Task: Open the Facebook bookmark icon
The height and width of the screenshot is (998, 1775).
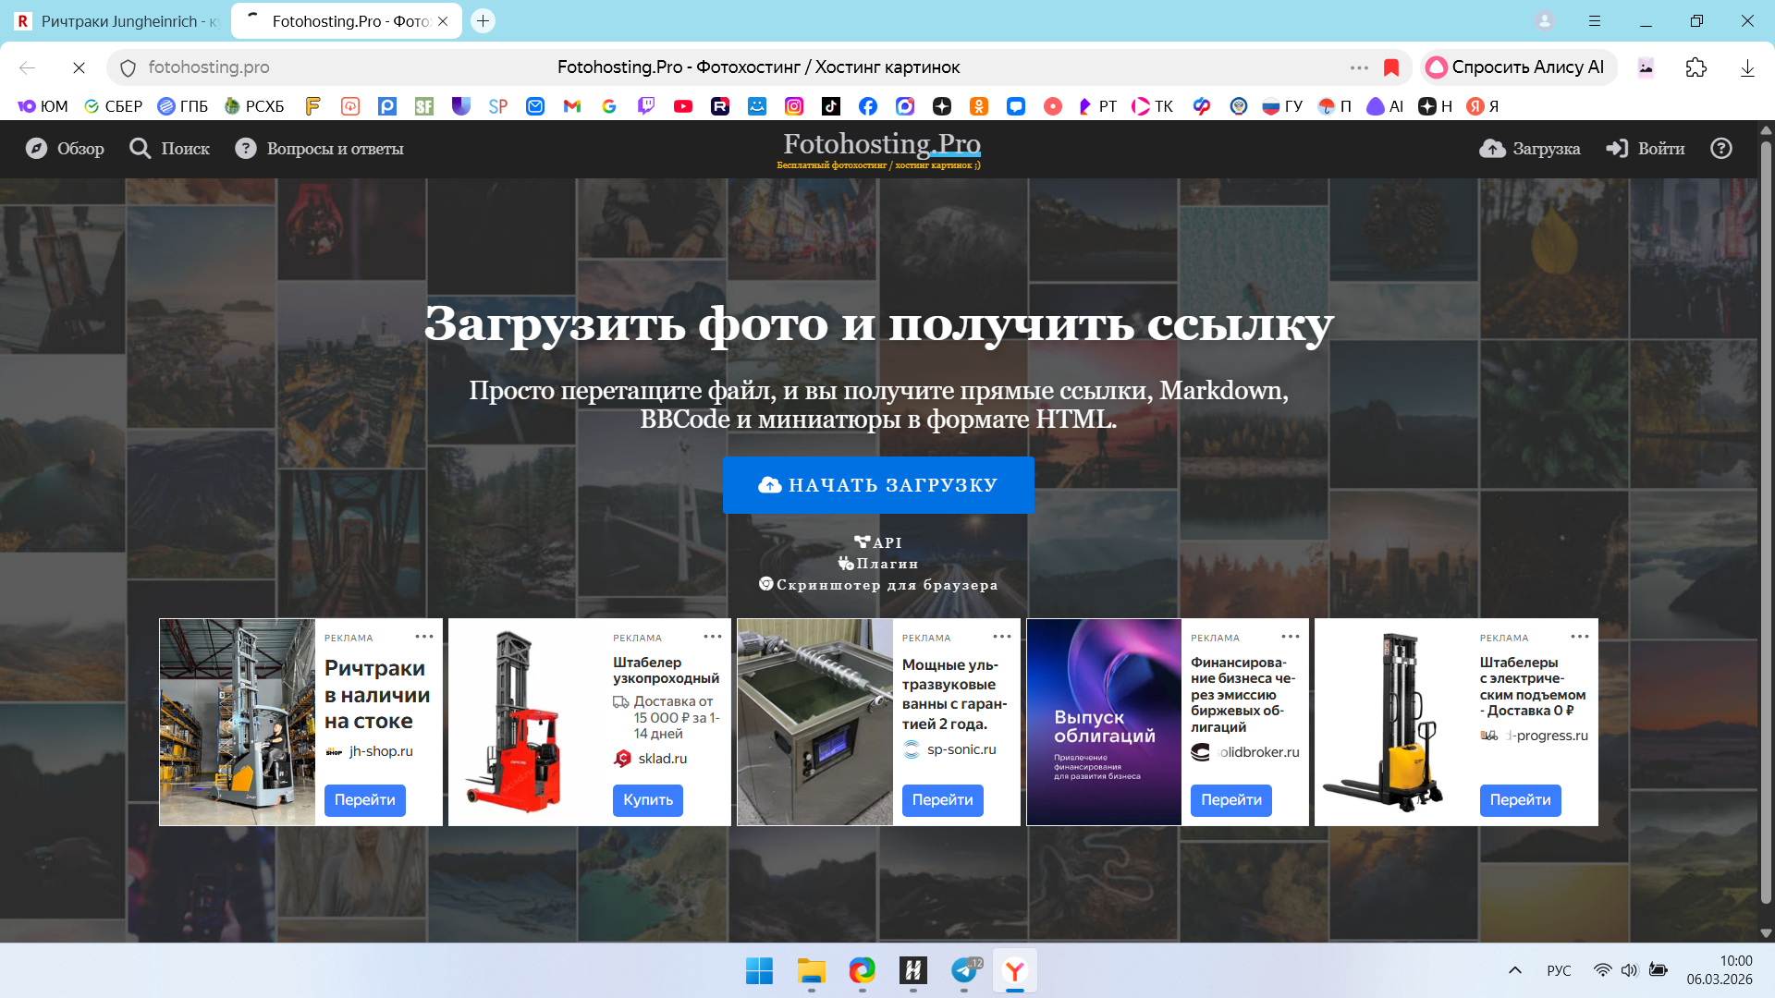Action: [868, 106]
